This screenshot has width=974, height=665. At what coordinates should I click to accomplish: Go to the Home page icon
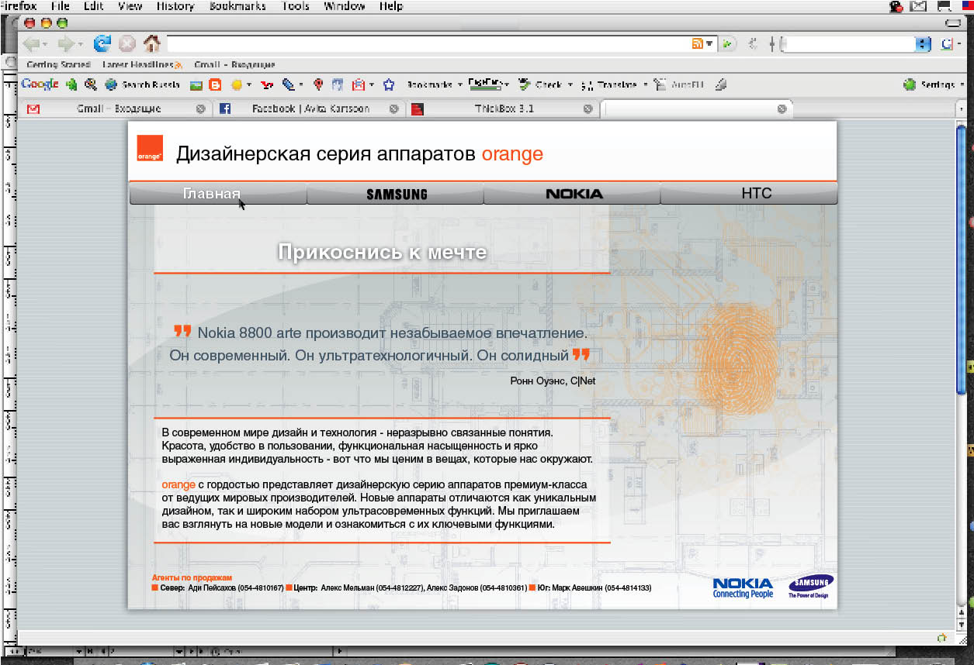152,44
